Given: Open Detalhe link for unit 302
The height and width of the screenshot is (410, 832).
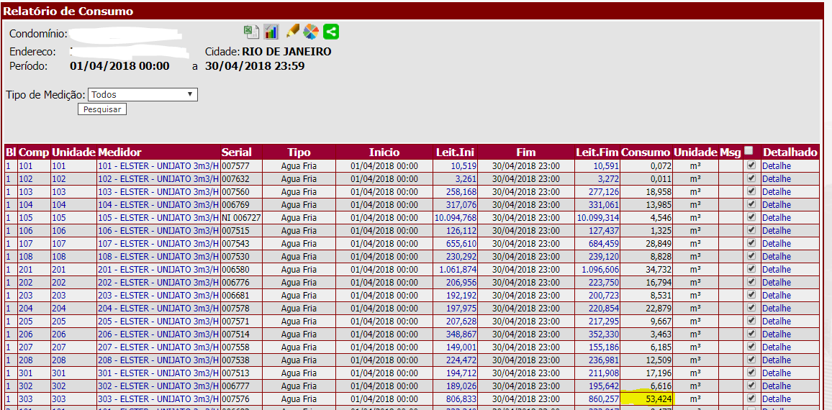Looking at the screenshot, I should pos(776,386).
